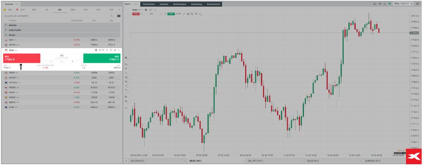Click the red SELL 17966.3 button
The image size is (422, 165).
coord(21,58)
